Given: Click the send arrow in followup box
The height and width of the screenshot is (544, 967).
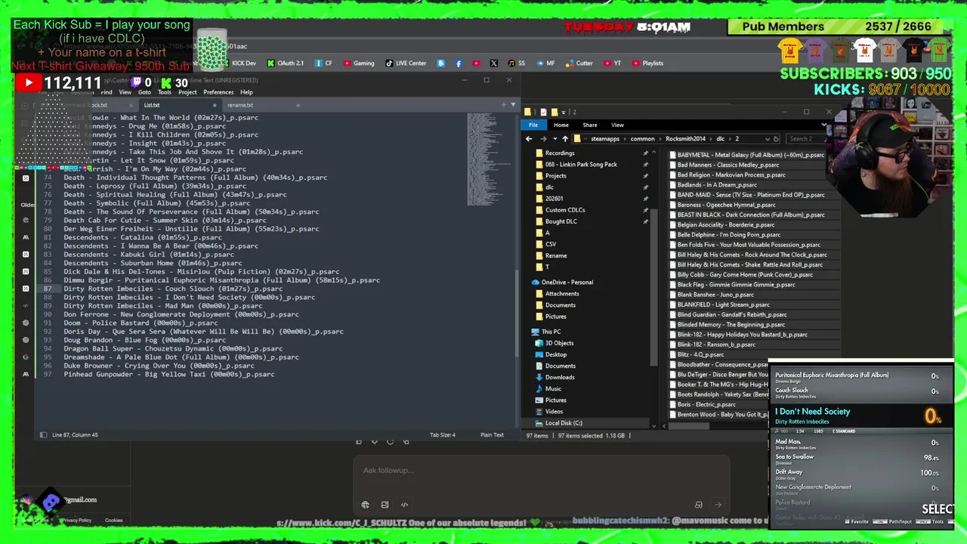Looking at the screenshot, I should pos(718,505).
